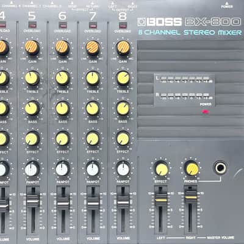Viewport: 244px width, 244px height.
Task: Check the channel 7 OVERLOAD indicator LED
Action: pyautogui.click(x=93, y=26)
